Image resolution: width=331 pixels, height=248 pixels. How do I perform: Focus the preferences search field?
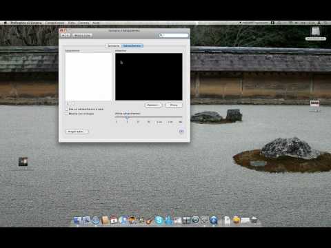174,35
